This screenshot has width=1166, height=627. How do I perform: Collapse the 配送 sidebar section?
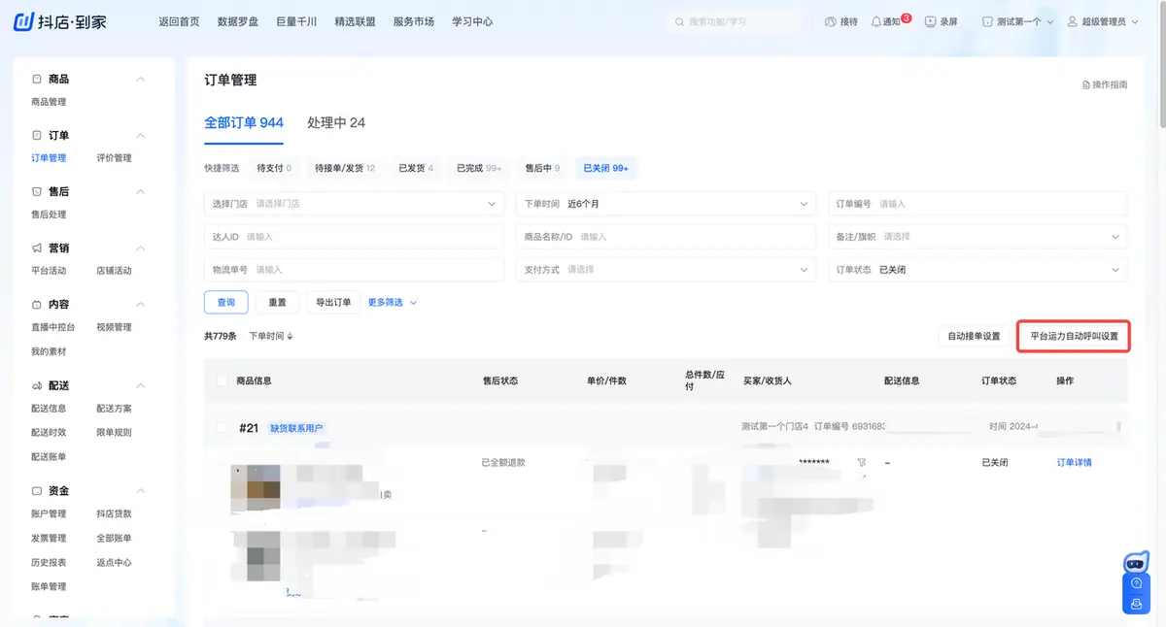140,385
